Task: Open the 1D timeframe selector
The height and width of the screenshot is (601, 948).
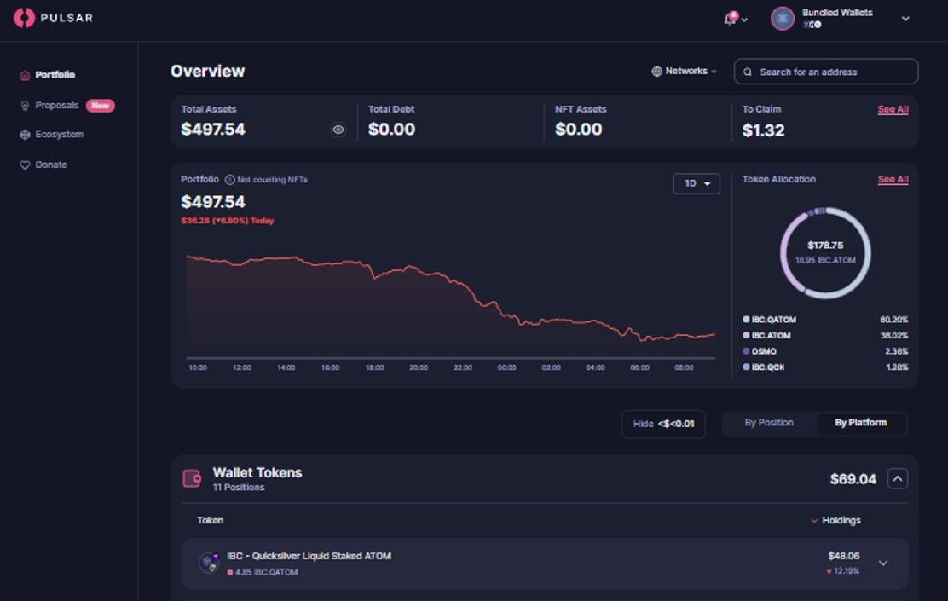Action: click(697, 183)
